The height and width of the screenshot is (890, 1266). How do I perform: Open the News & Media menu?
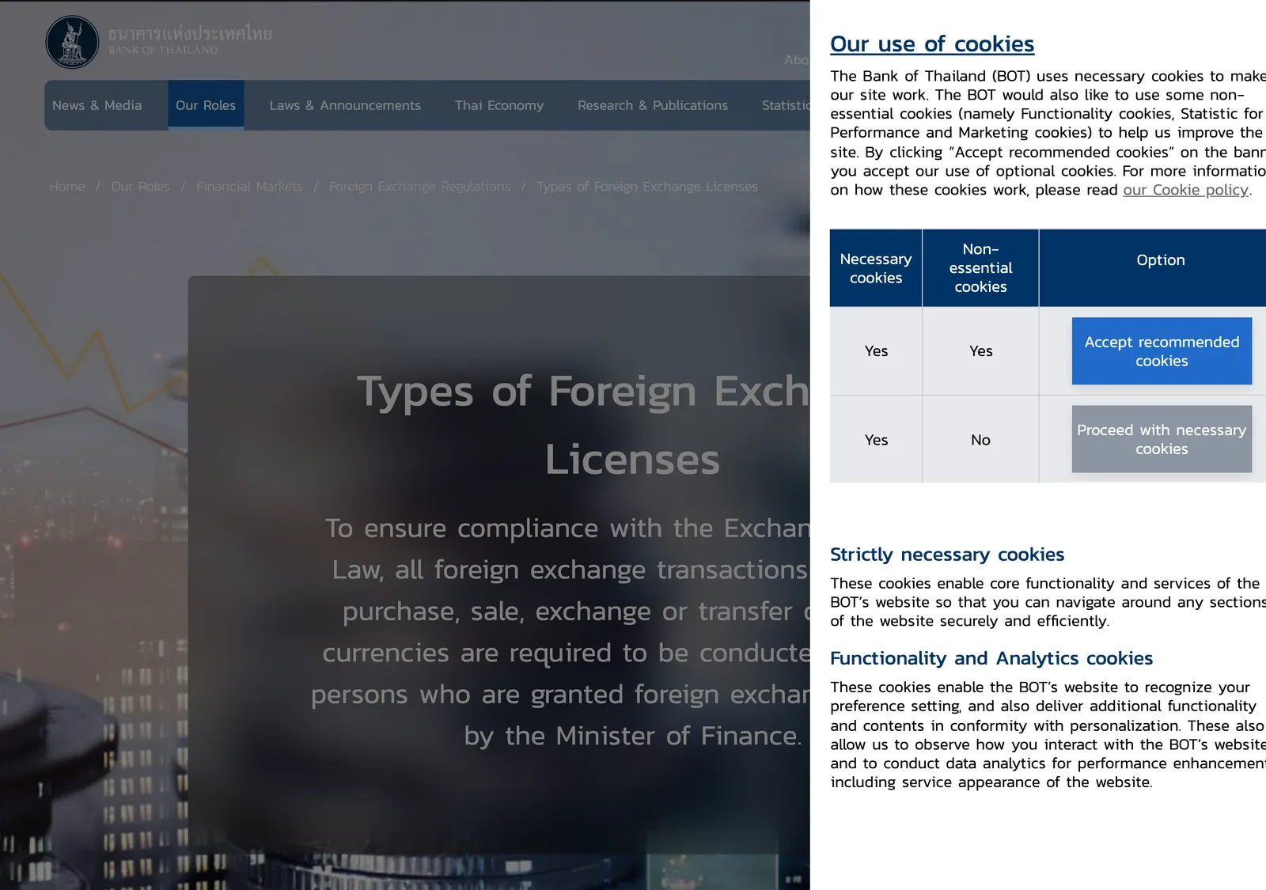[97, 105]
